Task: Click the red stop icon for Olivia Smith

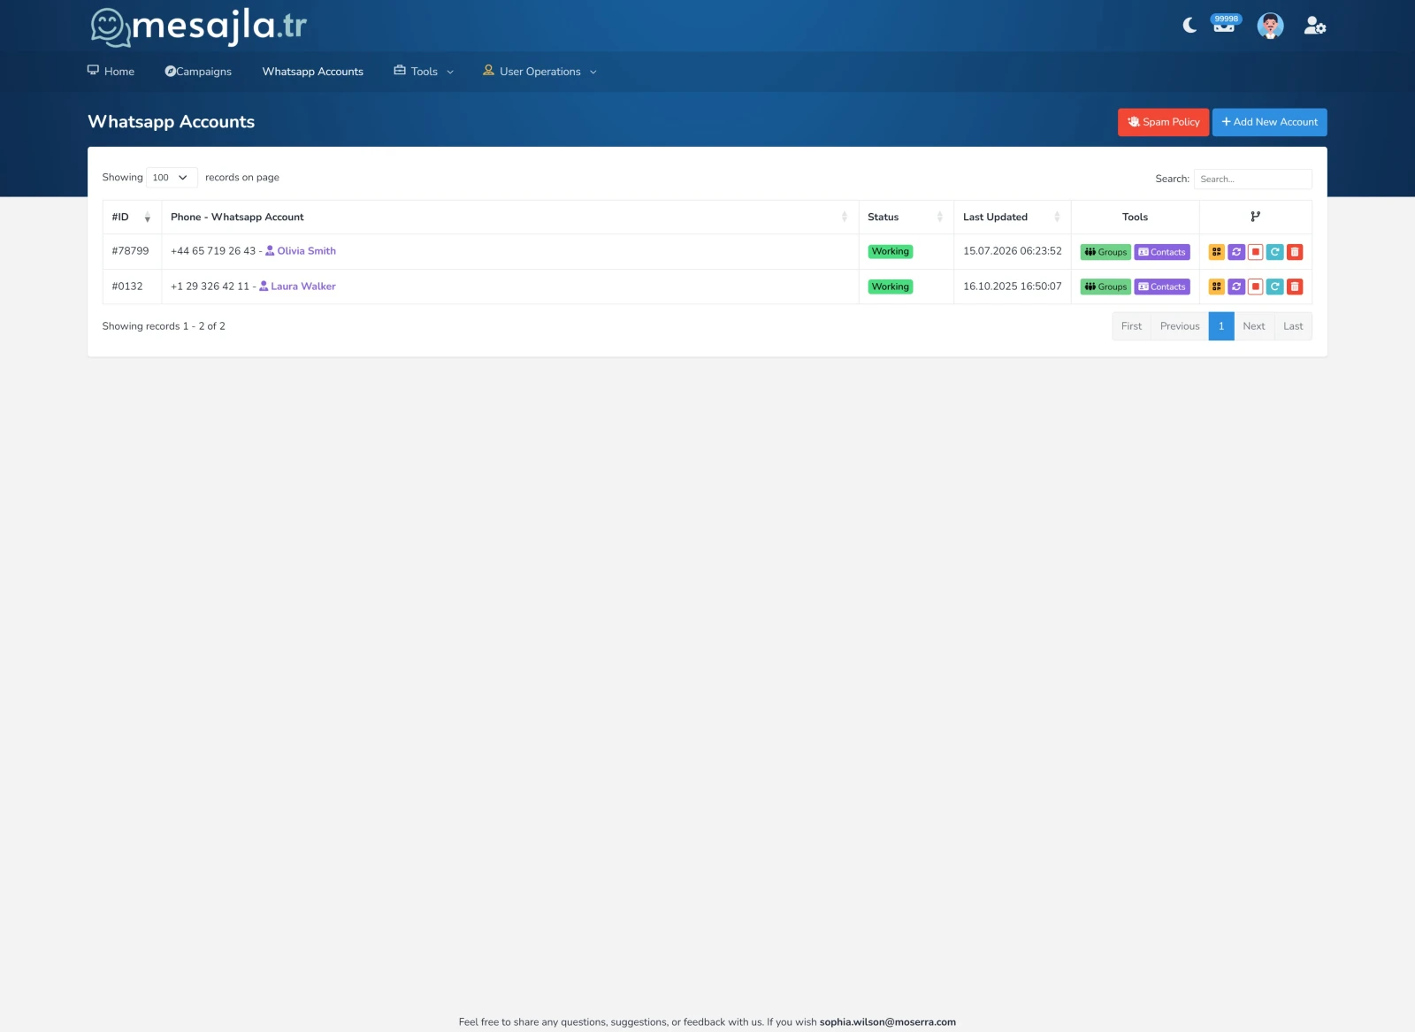Action: tap(1256, 252)
